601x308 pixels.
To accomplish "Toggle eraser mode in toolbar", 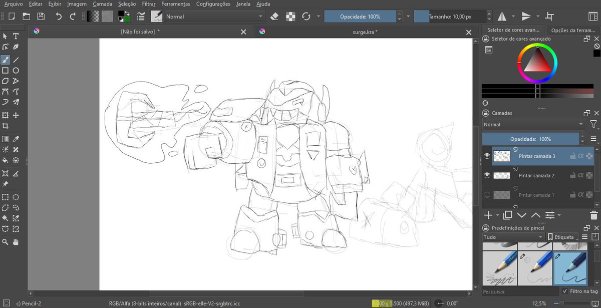I will pos(274,17).
